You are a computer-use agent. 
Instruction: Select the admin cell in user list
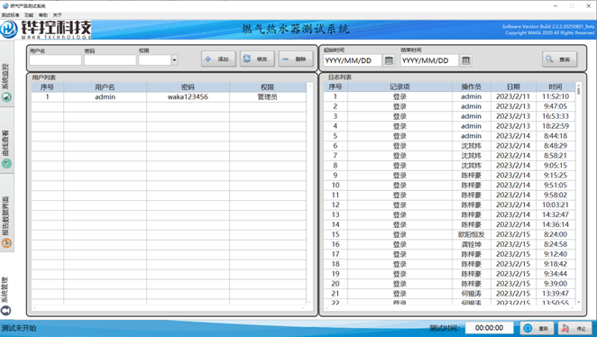[106, 97]
